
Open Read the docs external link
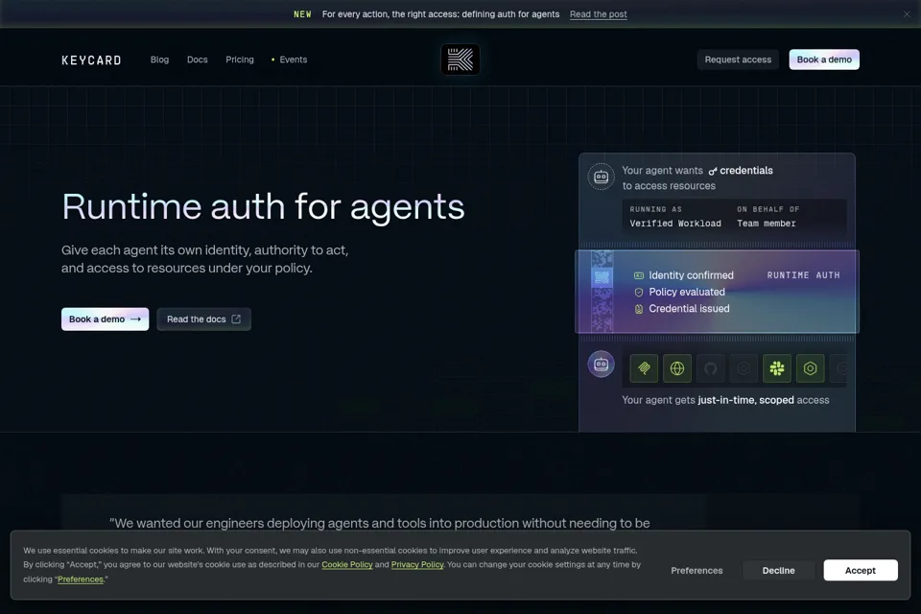(203, 319)
